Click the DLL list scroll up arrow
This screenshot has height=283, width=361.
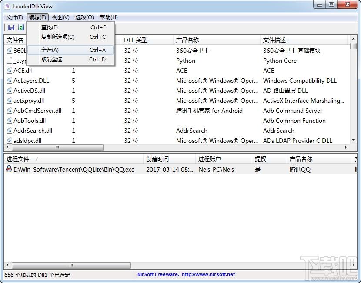(x=354, y=38)
